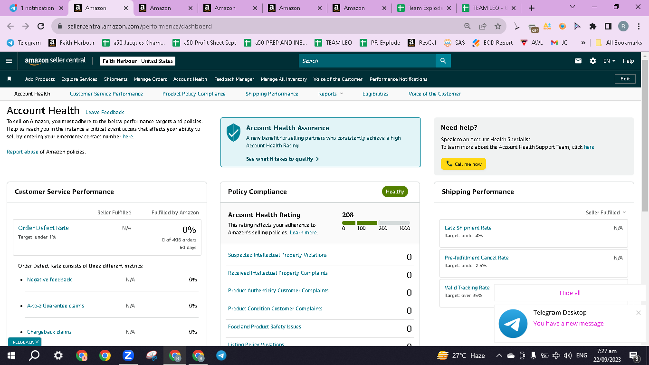Open the EOD Report bookmark

coord(493,42)
